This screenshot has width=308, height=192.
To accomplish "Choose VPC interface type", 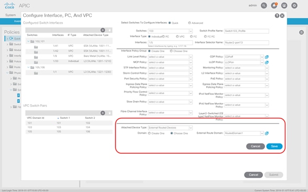I will (177, 36).
